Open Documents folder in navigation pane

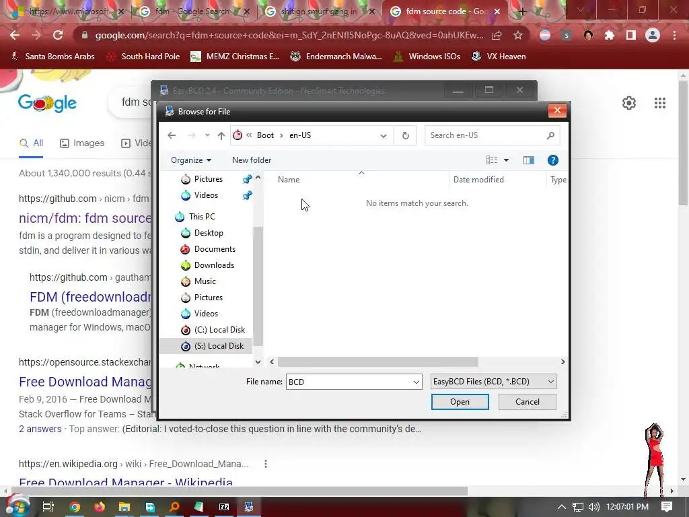tap(215, 249)
